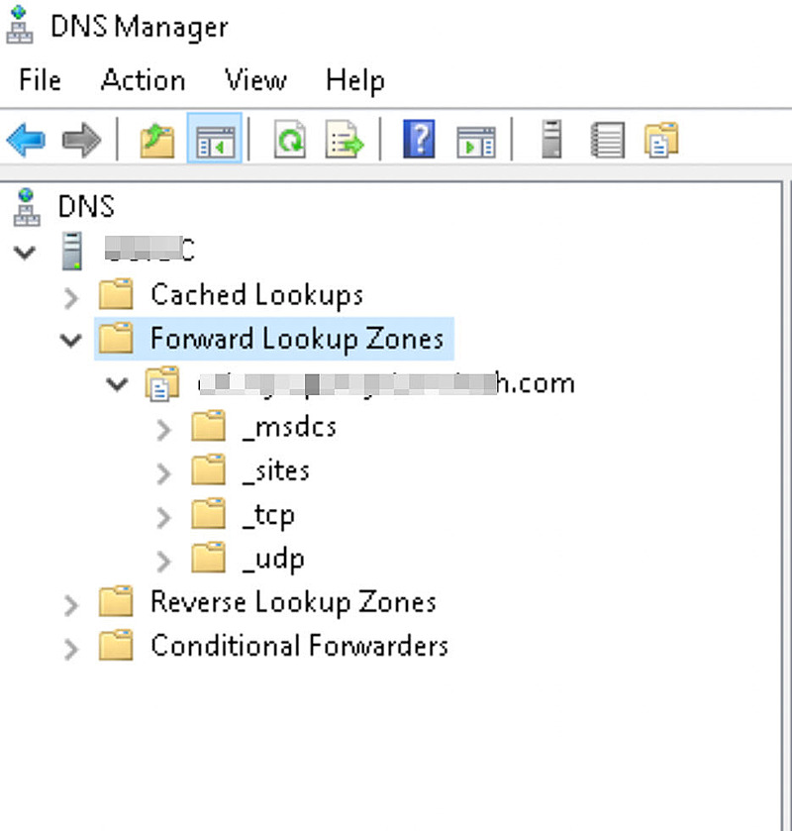Select the _tcp folder in the tree
Screen dimensions: 792x831
coord(268,515)
